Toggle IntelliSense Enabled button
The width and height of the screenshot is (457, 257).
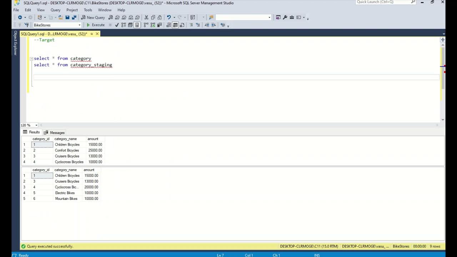point(137,25)
